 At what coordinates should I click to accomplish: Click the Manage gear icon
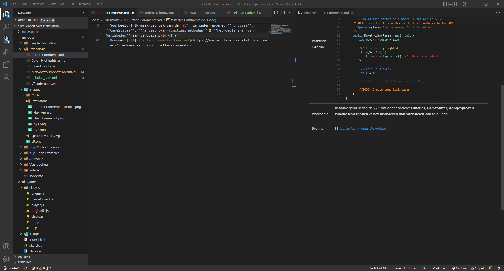[x=6, y=259]
